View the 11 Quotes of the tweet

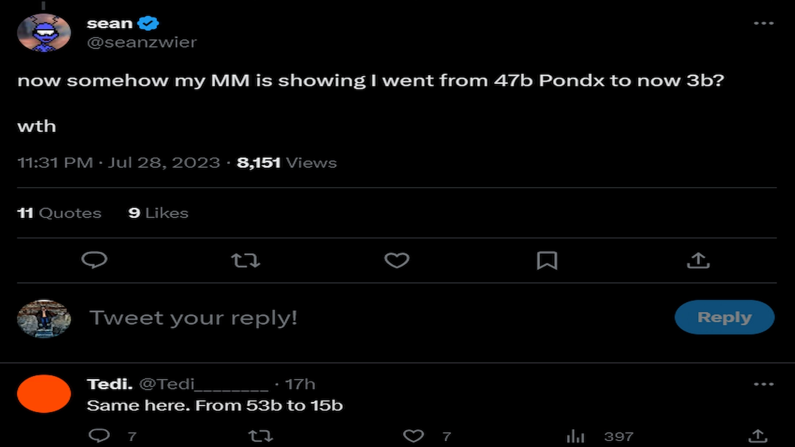coord(59,213)
